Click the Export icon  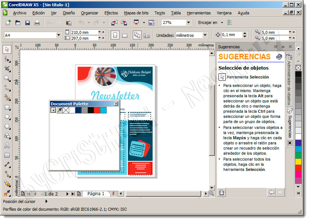click(124, 23)
